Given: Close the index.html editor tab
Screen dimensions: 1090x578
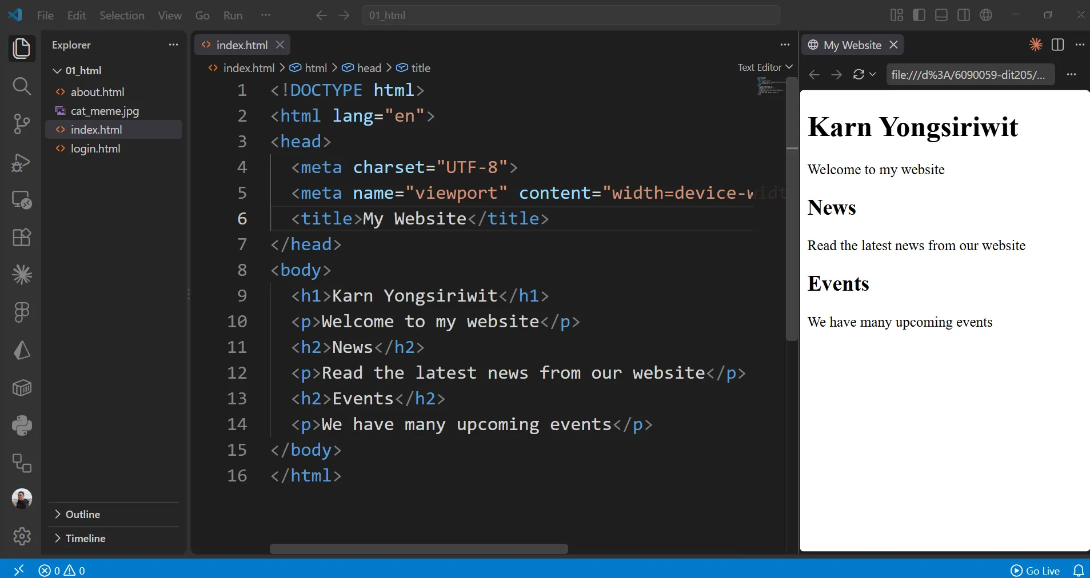Looking at the screenshot, I should coord(280,45).
